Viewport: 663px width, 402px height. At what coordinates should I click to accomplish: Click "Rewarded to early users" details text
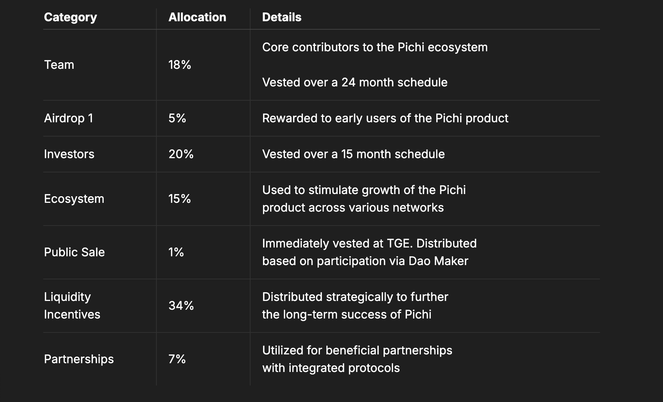click(385, 118)
